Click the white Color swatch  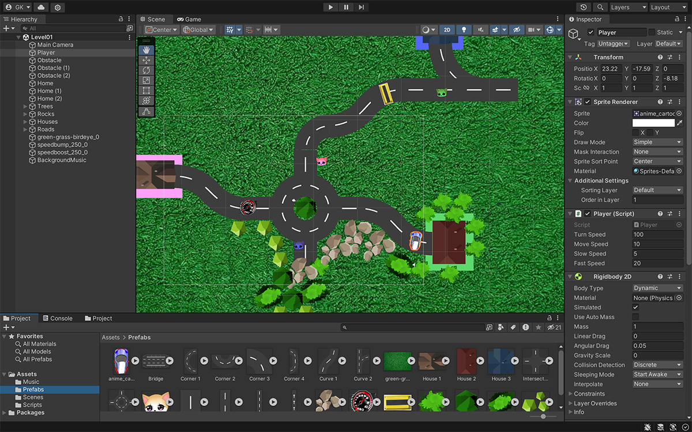tap(653, 123)
